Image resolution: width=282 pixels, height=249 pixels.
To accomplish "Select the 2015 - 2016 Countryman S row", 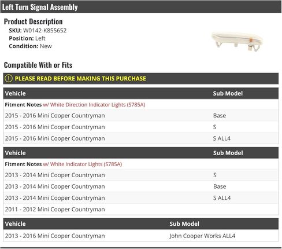I will click(x=141, y=127).
